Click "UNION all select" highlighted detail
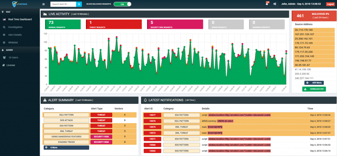 (225, 121)
